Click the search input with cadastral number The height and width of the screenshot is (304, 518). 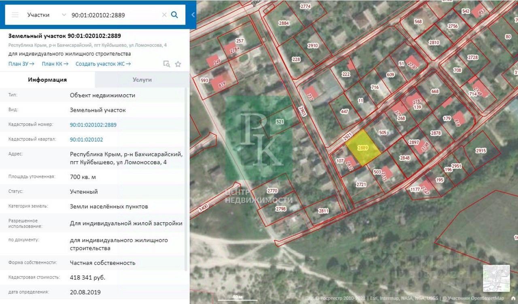coord(115,15)
